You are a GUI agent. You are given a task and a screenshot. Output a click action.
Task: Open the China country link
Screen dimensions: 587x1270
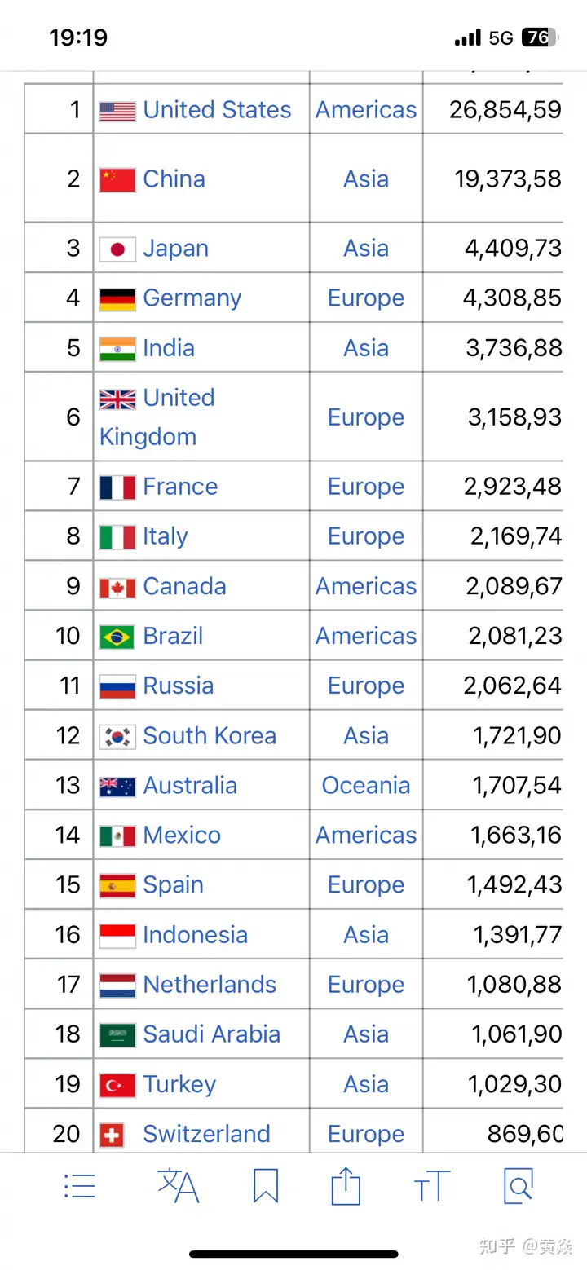pyautogui.click(x=174, y=179)
